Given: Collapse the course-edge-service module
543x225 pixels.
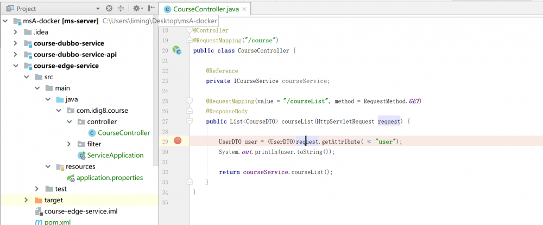Looking at the screenshot, I should click(15, 66).
